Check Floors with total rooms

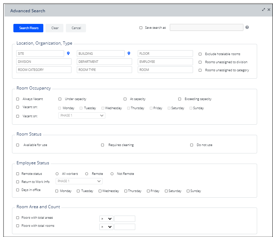pyautogui.click(x=18, y=226)
